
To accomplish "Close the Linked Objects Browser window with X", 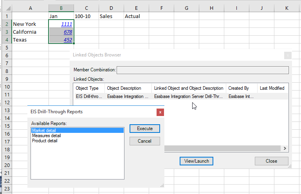I will [x=288, y=56].
